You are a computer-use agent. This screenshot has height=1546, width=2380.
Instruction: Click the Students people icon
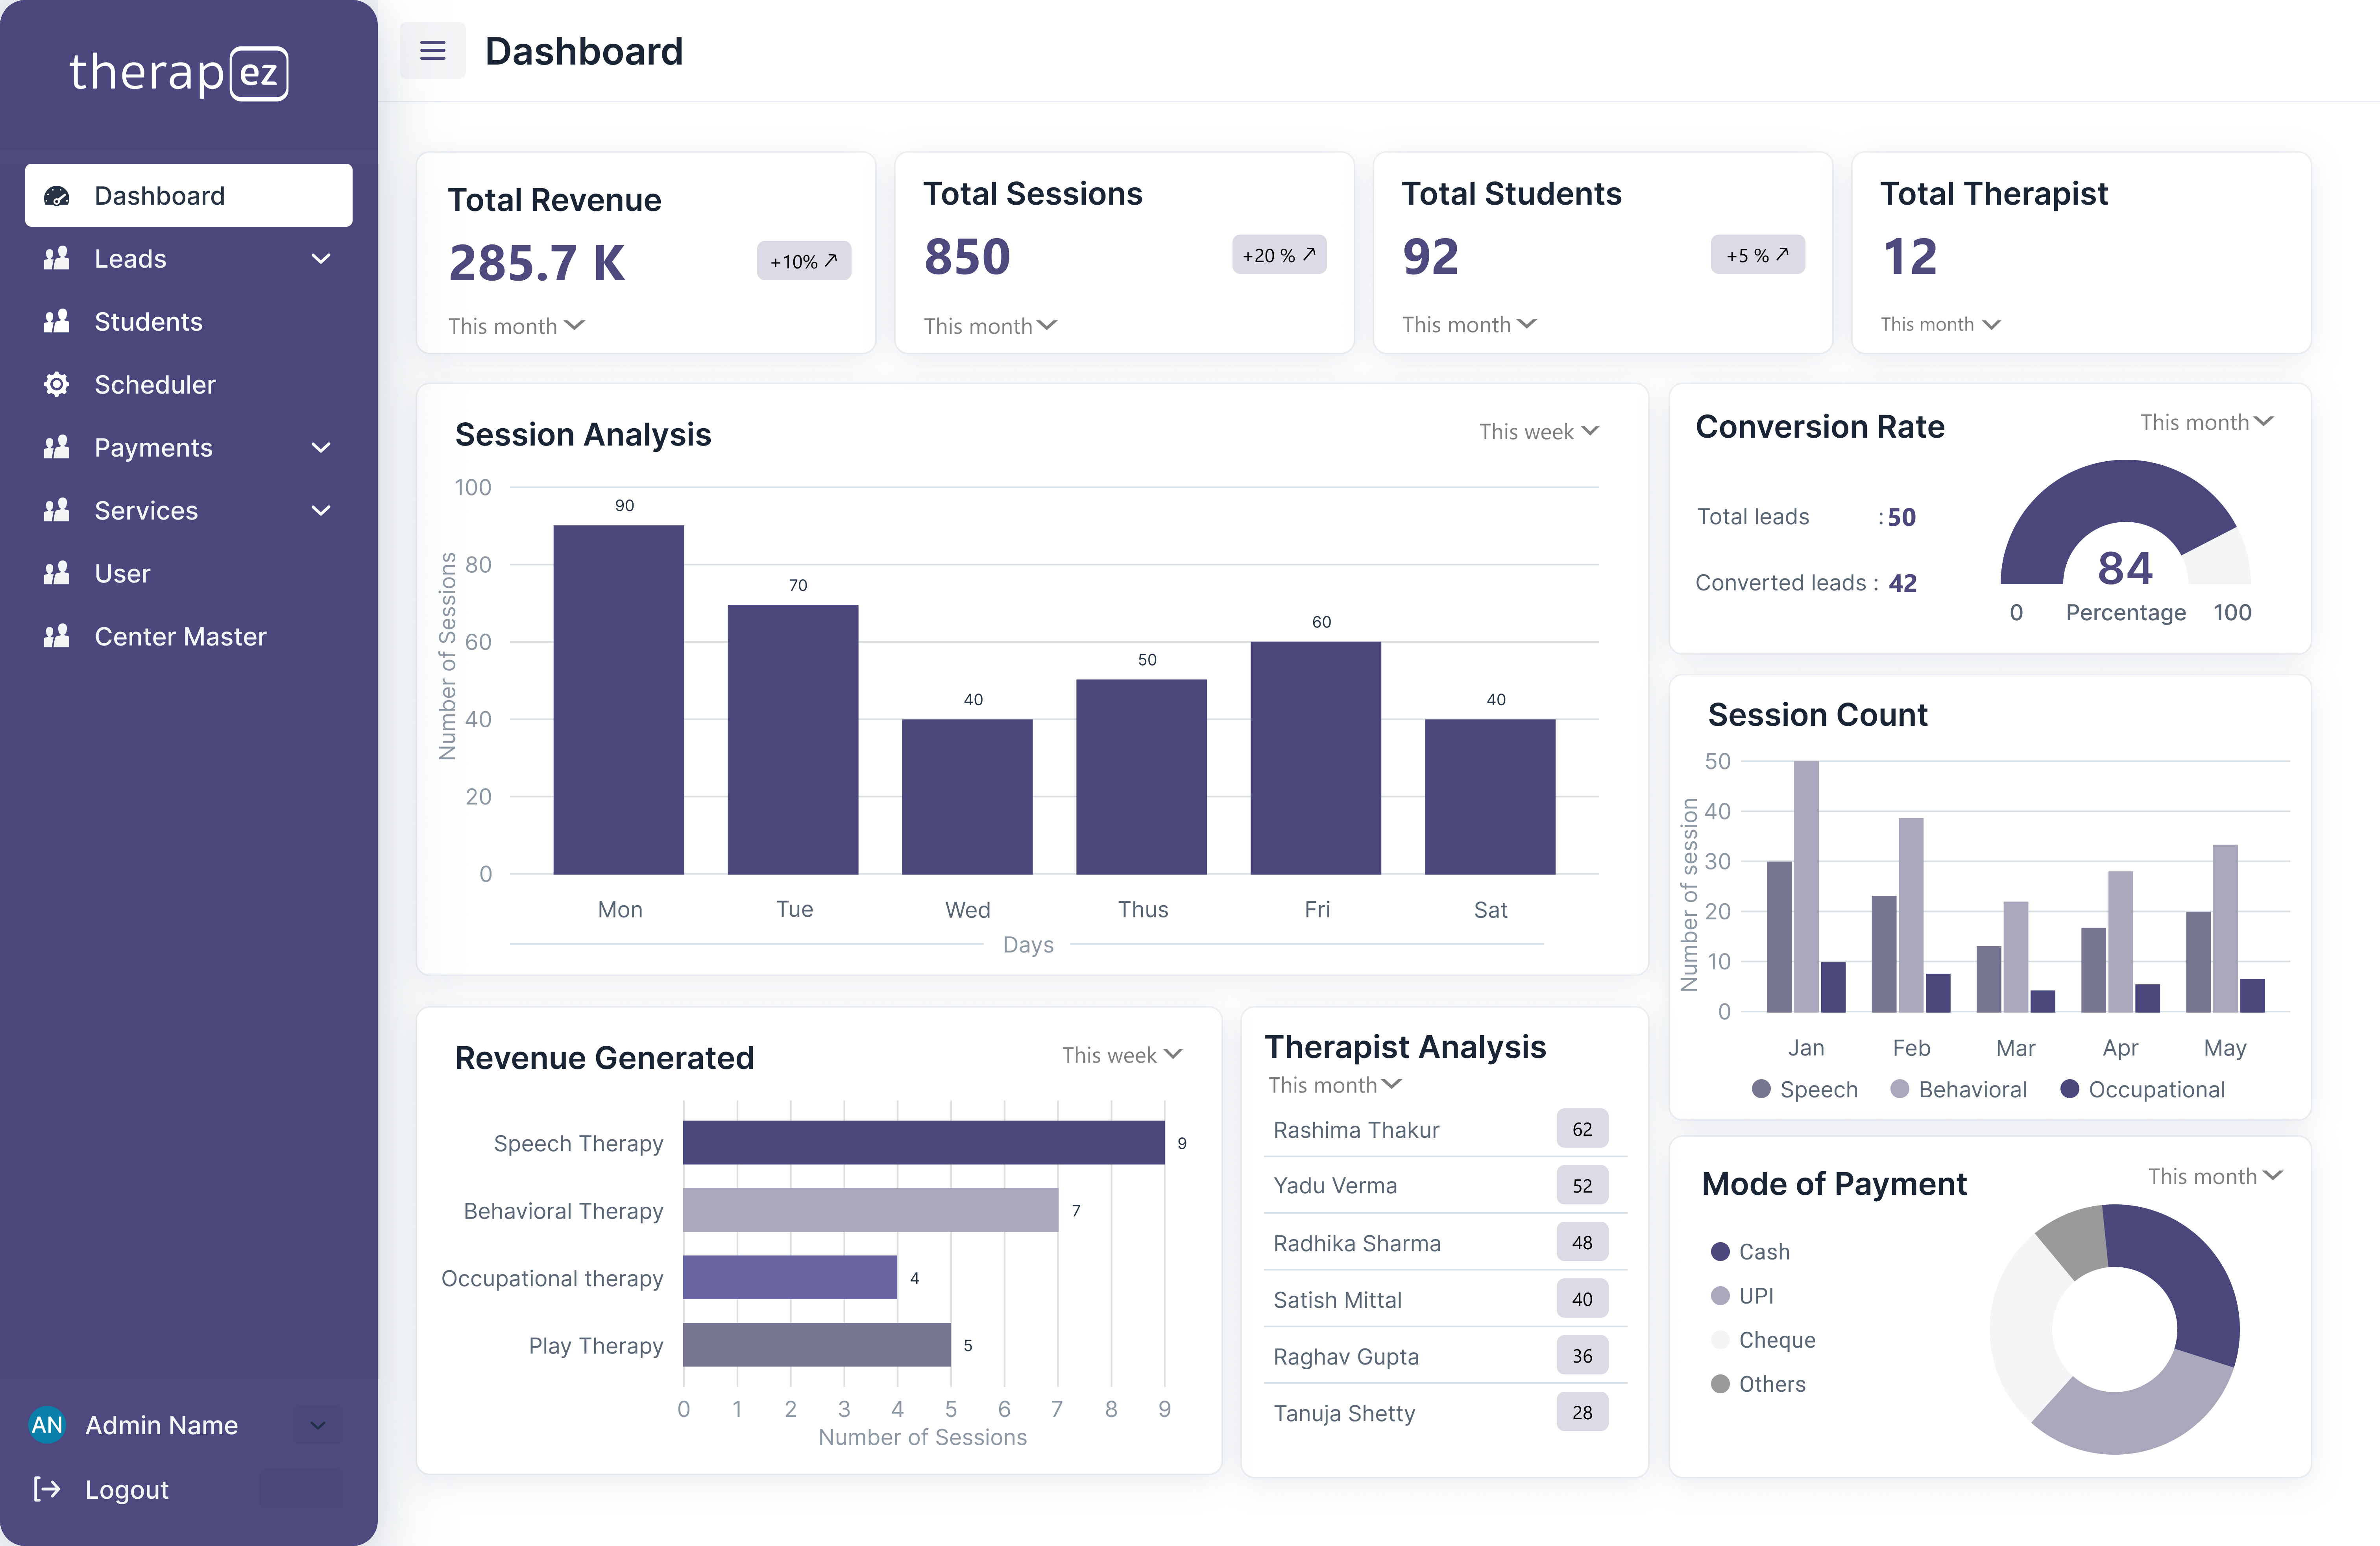tap(57, 321)
